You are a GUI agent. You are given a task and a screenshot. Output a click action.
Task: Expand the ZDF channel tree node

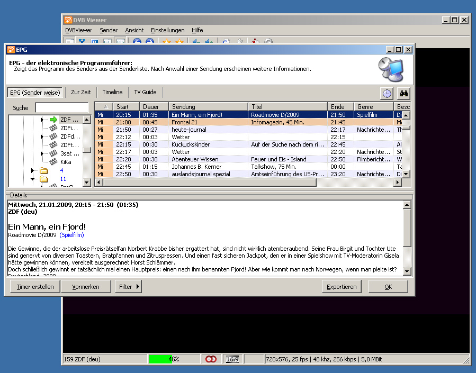[42, 120]
